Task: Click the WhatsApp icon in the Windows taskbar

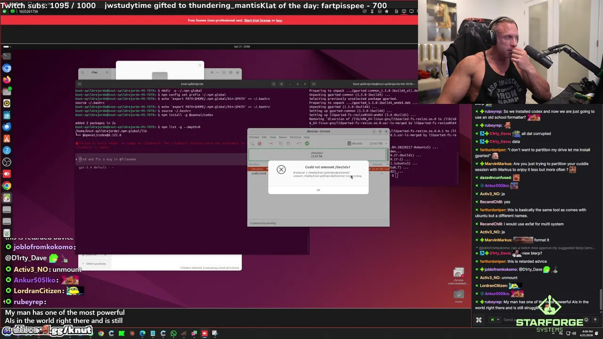Action: click(x=173, y=333)
